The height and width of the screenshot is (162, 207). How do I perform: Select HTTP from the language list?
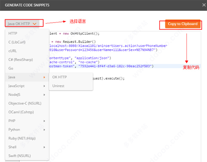coord(13,33)
